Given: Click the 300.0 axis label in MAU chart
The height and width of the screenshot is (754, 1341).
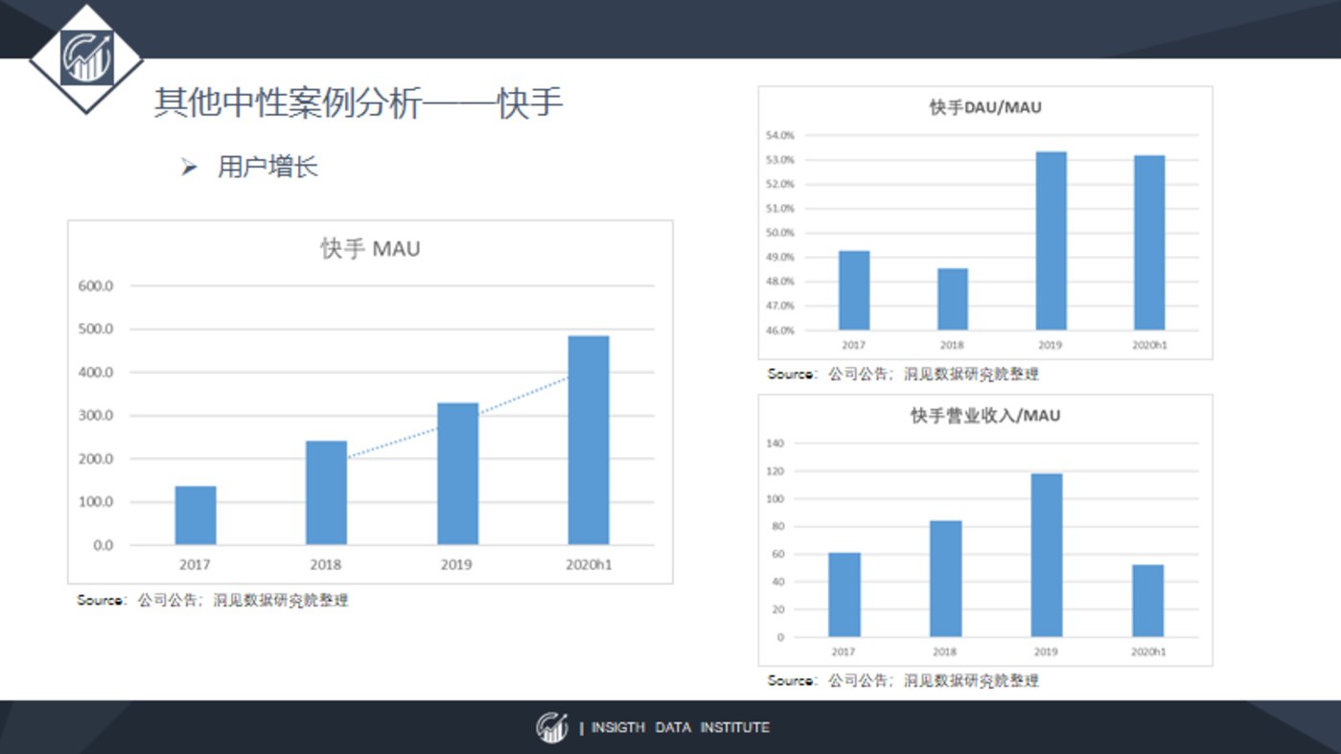Looking at the screenshot, I should (95, 416).
